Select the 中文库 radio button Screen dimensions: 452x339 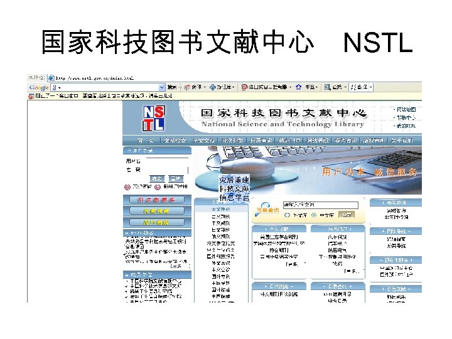(x=314, y=215)
